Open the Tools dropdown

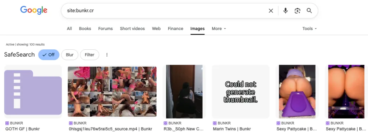(309, 29)
